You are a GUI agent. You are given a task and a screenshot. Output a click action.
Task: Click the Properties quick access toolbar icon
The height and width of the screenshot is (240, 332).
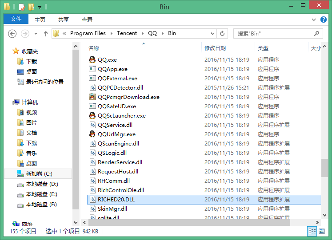click(x=22, y=7)
